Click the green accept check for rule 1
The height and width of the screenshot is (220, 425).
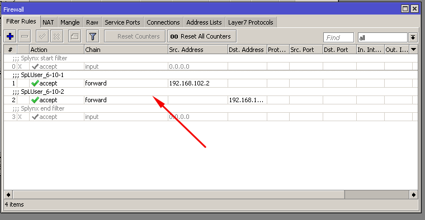point(35,83)
